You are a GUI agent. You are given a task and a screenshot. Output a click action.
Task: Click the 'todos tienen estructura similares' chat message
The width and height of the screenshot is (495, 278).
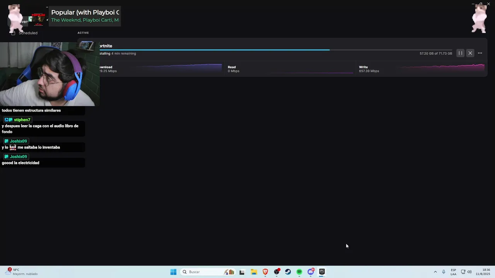31,110
